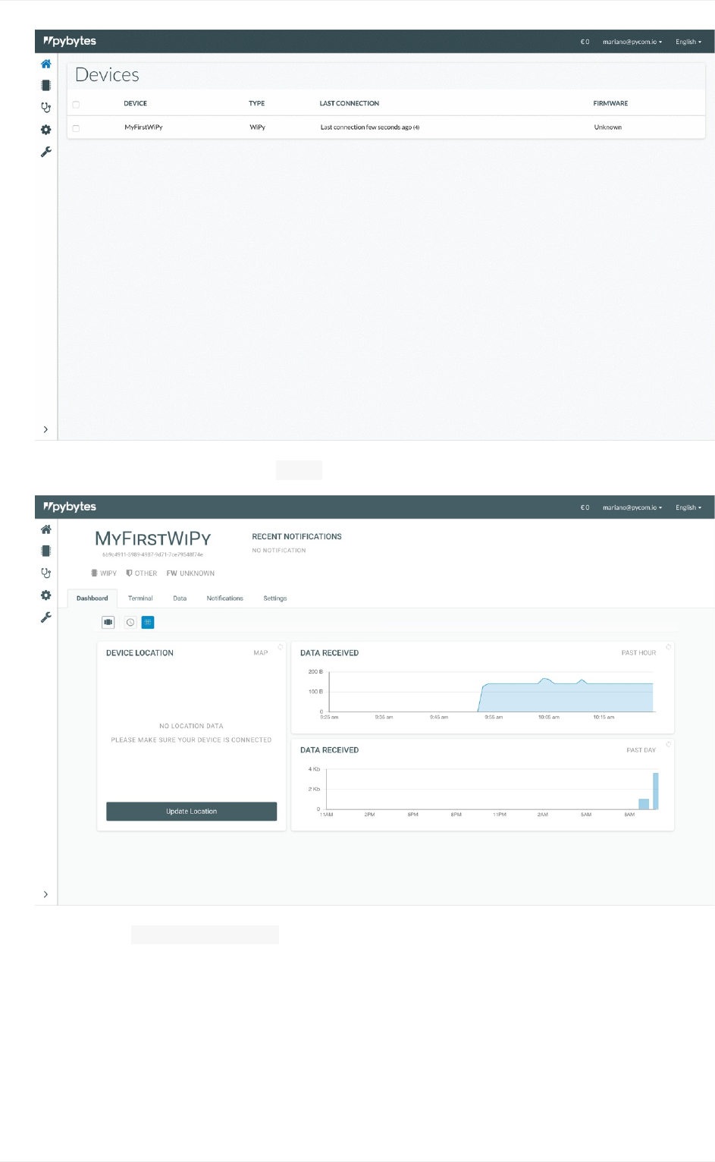Click the wrench icon in the MyFirstWiPy dashboard sidebar
The height and width of the screenshot is (1162, 715).
point(45,617)
